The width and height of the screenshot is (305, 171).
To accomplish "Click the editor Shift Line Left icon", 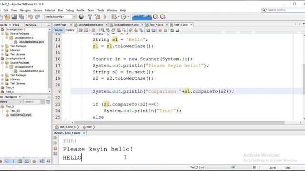I will (x=148, y=30).
